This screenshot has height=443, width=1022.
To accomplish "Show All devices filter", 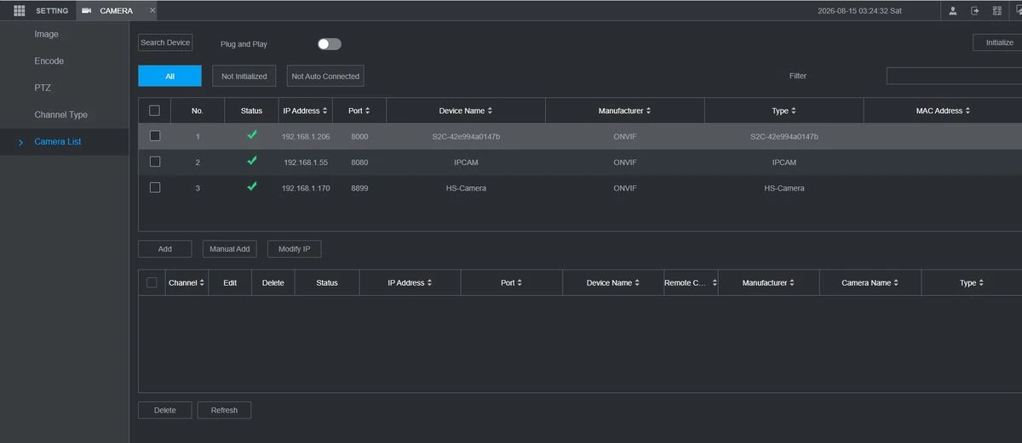I will coord(169,76).
